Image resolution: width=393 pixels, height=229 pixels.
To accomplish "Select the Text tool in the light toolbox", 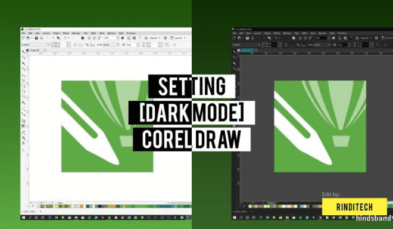I will 23,102.
